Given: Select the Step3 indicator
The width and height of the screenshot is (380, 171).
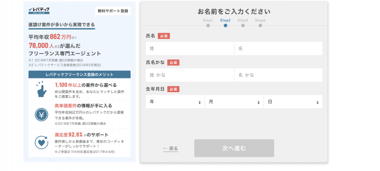Looking at the screenshot, I should coord(243,23).
